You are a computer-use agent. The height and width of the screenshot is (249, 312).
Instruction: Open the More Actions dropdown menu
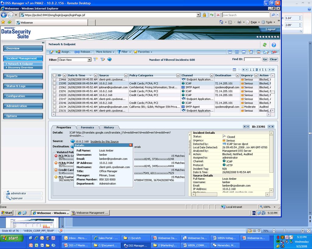pyautogui.click(x=105, y=52)
